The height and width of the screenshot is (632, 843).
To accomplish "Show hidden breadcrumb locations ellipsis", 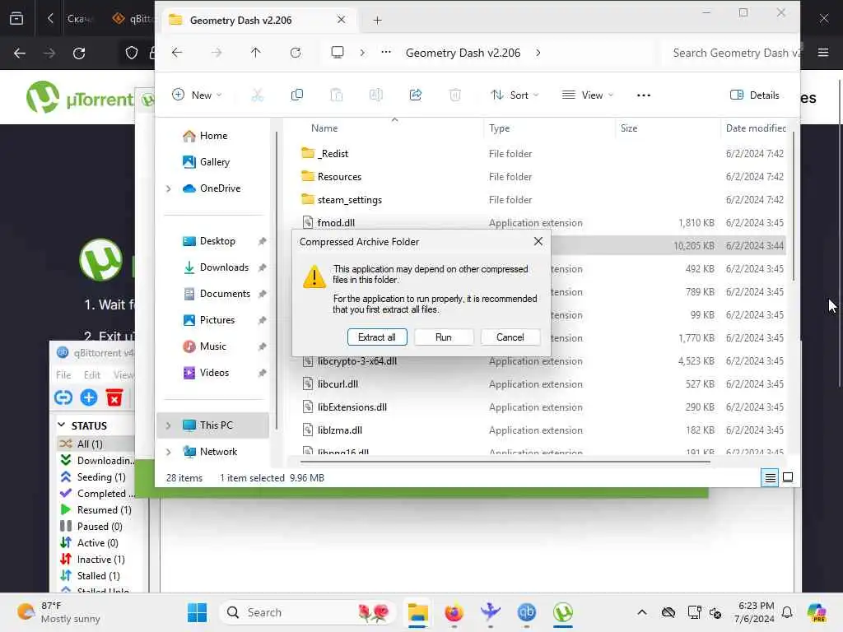I will 385,53.
